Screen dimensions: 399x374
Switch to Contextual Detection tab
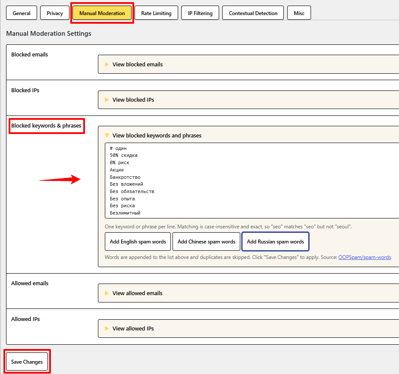point(253,13)
